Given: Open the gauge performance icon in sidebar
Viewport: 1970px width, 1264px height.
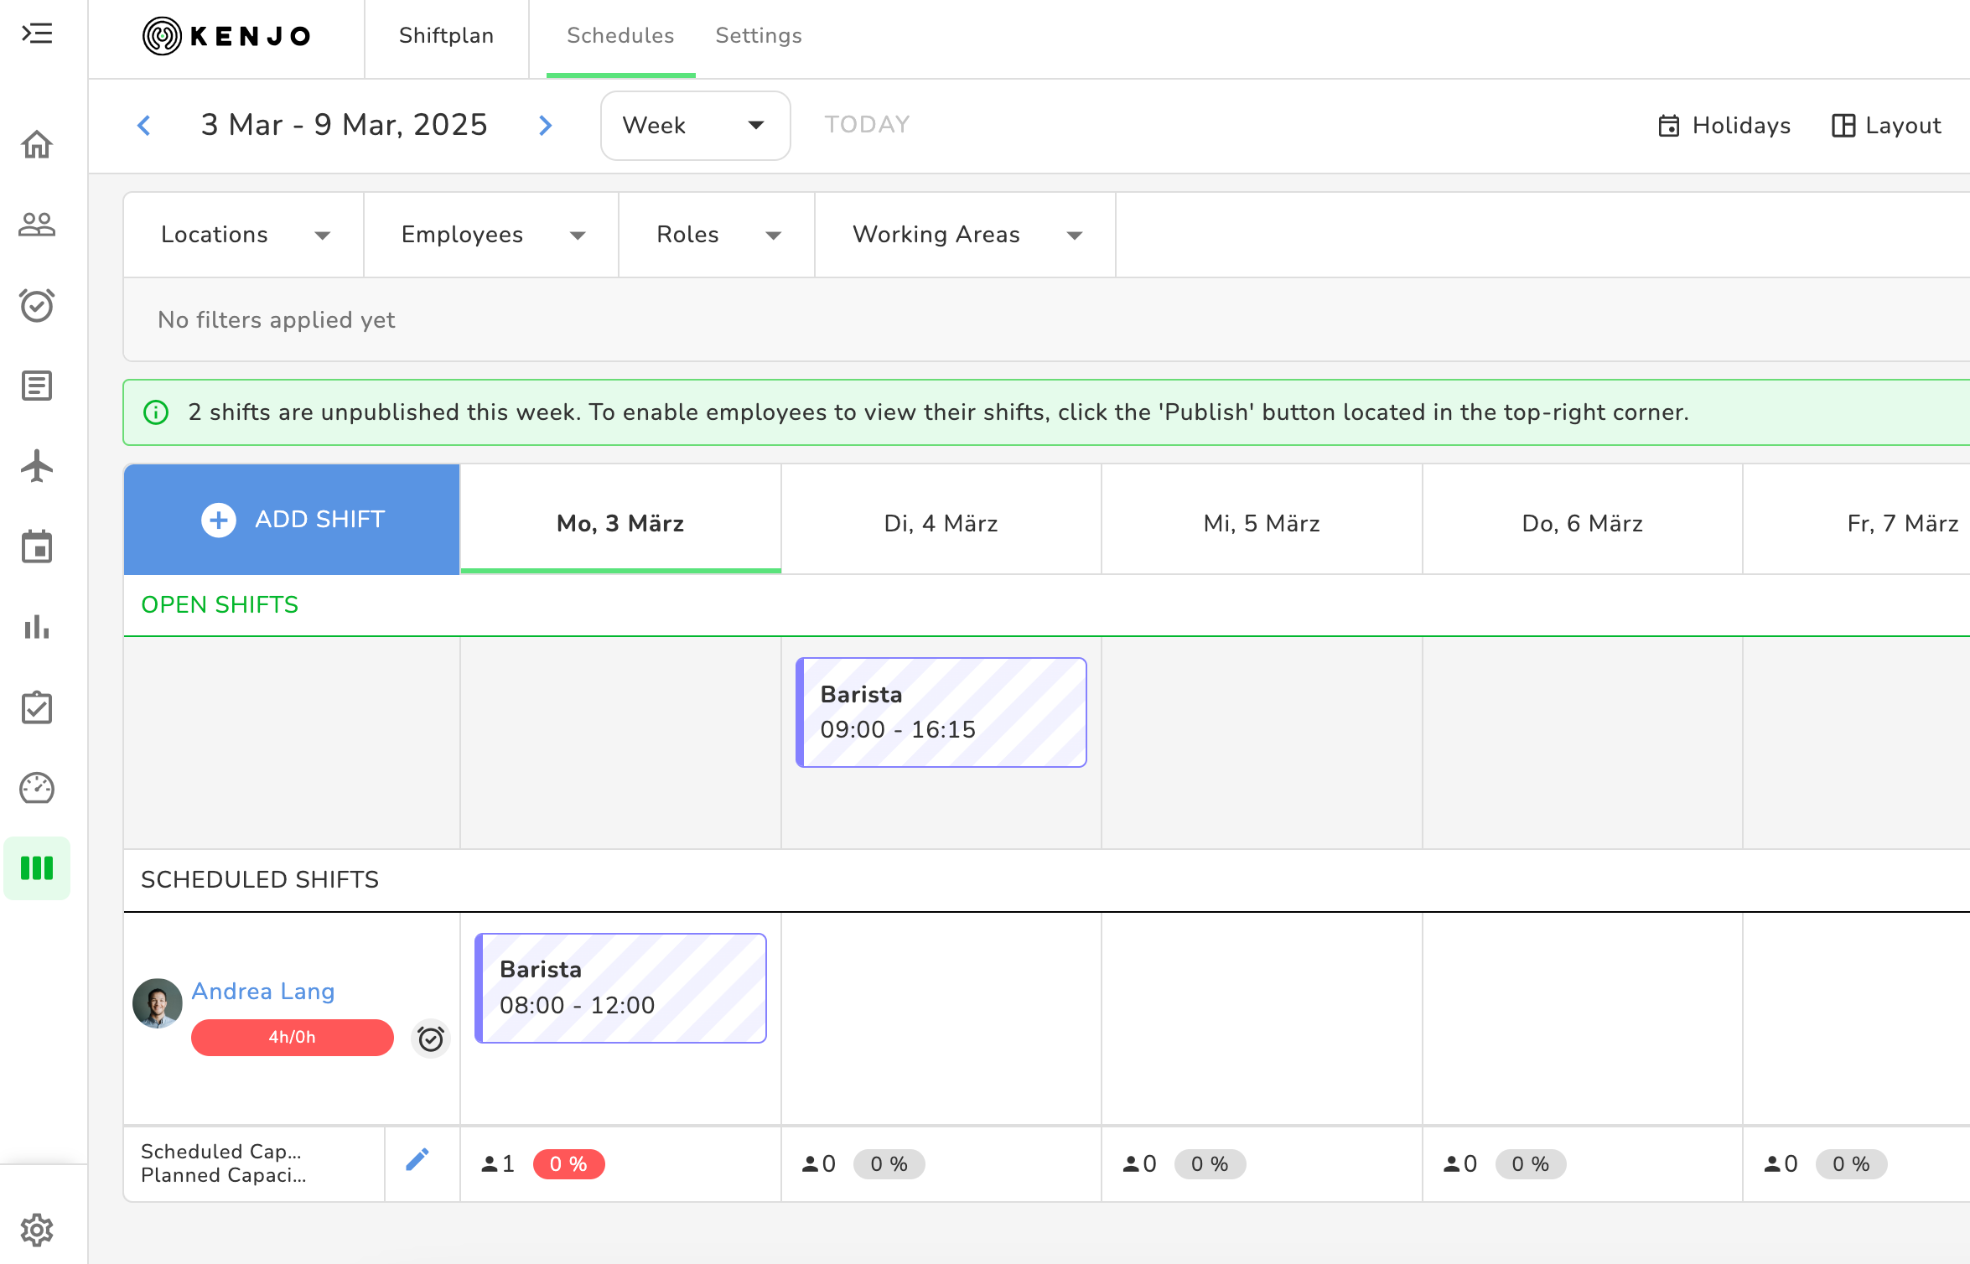Looking at the screenshot, I should (37, 788).
